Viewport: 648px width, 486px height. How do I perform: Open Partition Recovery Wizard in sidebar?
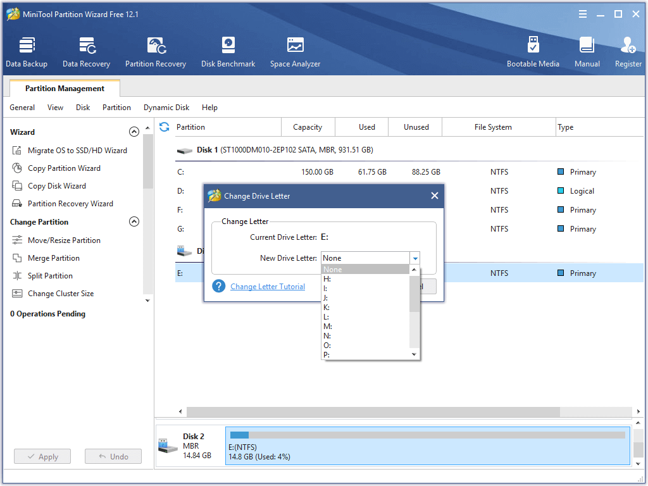point(63,204)
